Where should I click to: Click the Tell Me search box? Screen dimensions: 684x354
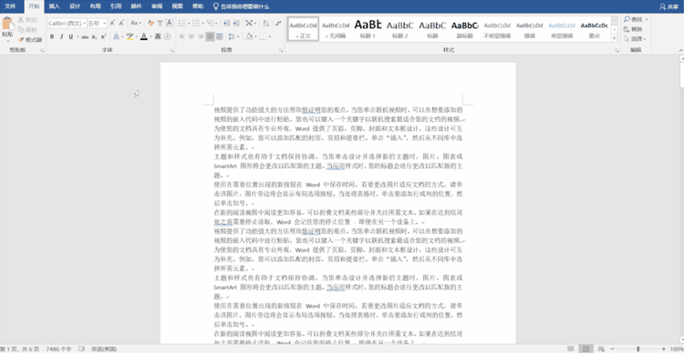[x=241, y=6]
